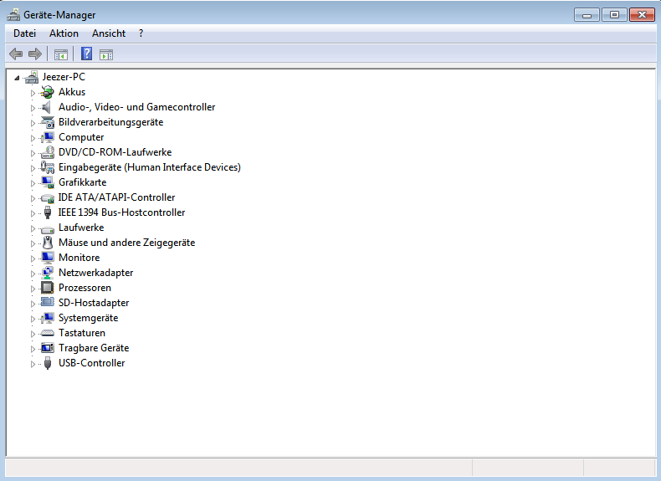Expand the USB-Controller node
This screenshot has height=481, width=661.
[33, 364]
